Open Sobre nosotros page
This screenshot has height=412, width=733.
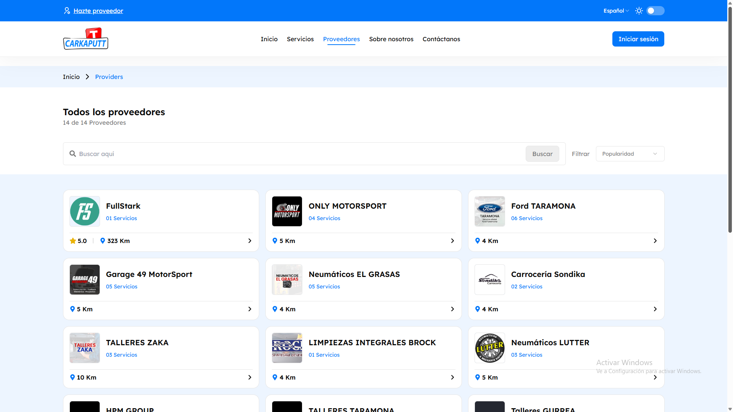pyautogui.click(x=391, y=39)
